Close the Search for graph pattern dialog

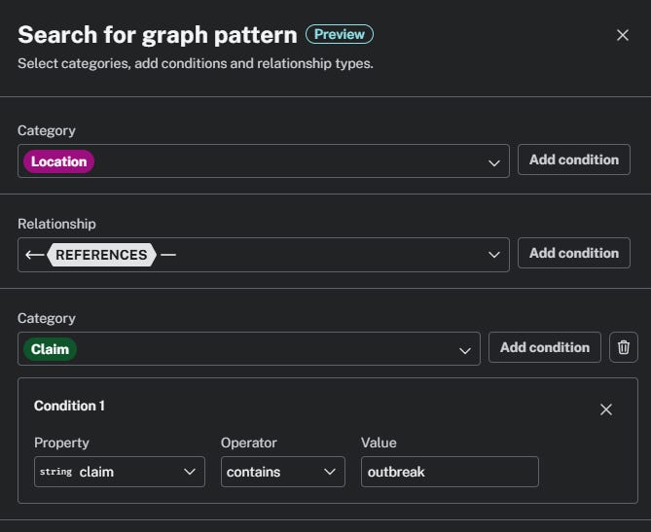623,35
